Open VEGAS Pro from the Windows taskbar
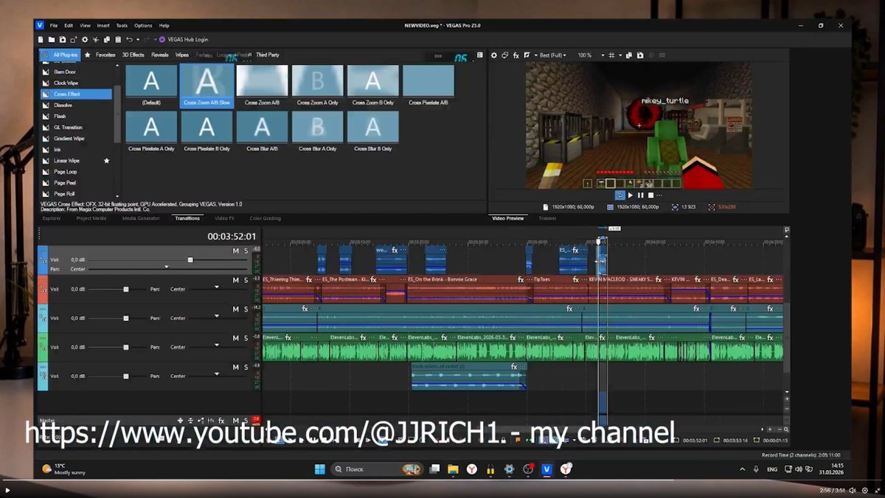 click(x=546, y=469)
